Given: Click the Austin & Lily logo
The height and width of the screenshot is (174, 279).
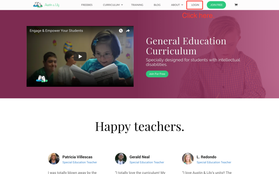Looking at the screenshot, I should click(46, 5).
